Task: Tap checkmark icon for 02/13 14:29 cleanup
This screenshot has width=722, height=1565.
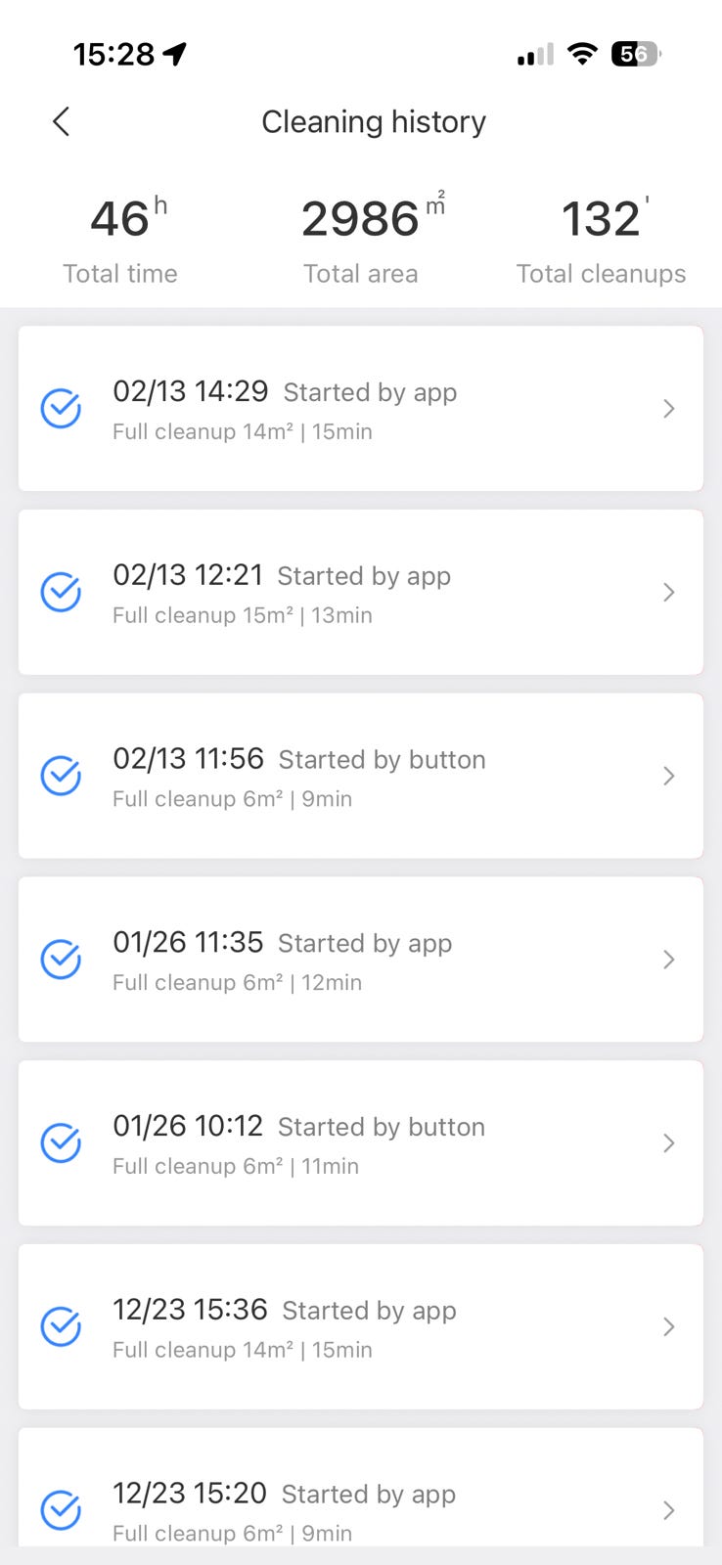Action: coord(61,409)
